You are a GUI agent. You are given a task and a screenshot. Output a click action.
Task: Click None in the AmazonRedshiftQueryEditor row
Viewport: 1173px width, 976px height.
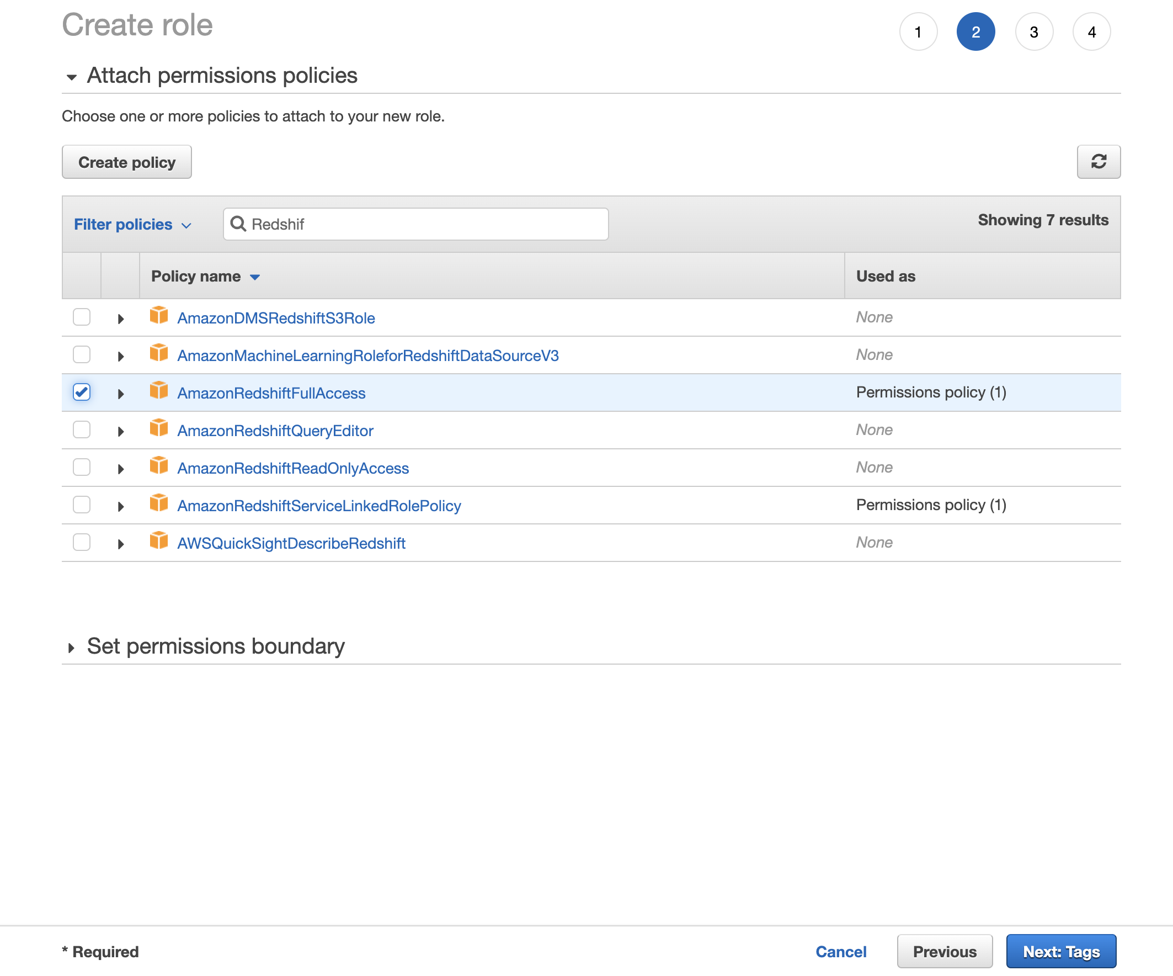click(x=874, y=429)
